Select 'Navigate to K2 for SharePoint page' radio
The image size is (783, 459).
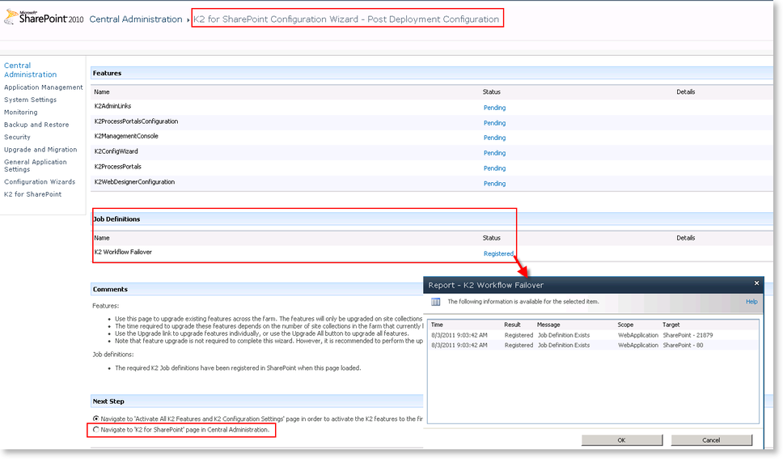click(x=96, y=430)
